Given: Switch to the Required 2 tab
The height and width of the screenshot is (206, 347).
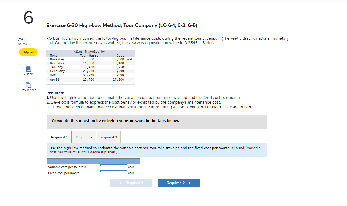Looking at the screenshot, I should 84,137.
